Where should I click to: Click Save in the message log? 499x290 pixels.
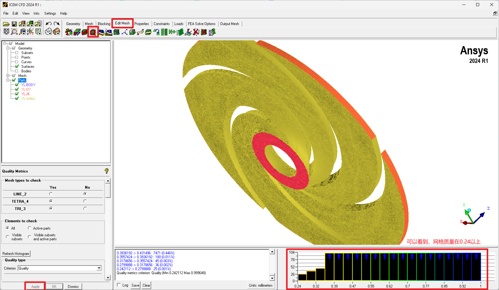pyautogui.click(x=136, y=285)
